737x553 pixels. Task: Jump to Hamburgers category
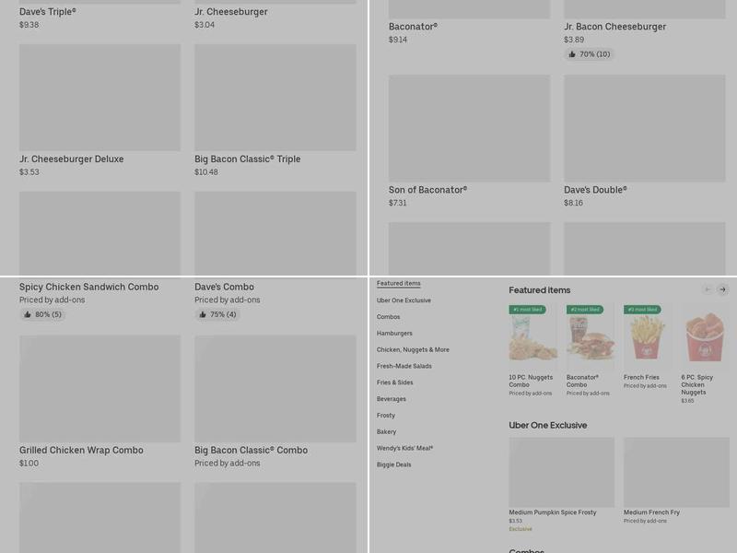tap(394, 333)
